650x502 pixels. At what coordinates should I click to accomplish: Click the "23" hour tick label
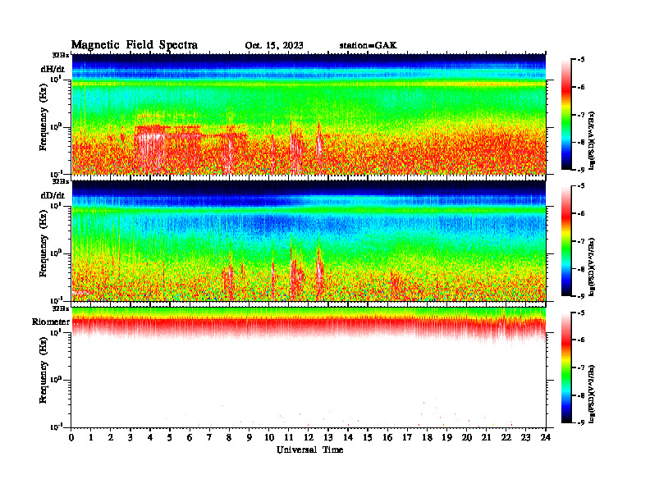point(525,438)
